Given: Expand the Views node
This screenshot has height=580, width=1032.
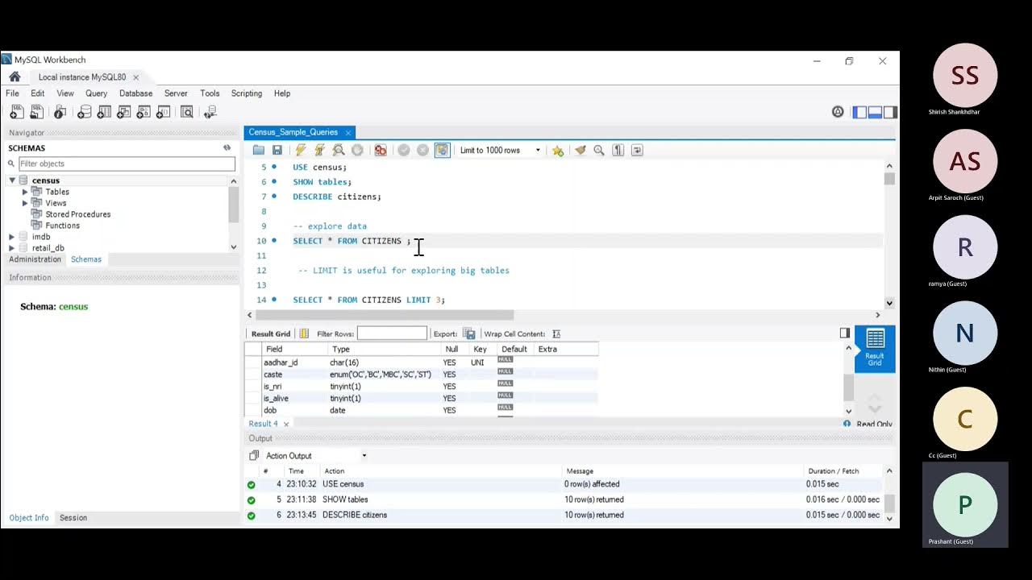Looking at the screenshot, I should click(x=25, y=203).
